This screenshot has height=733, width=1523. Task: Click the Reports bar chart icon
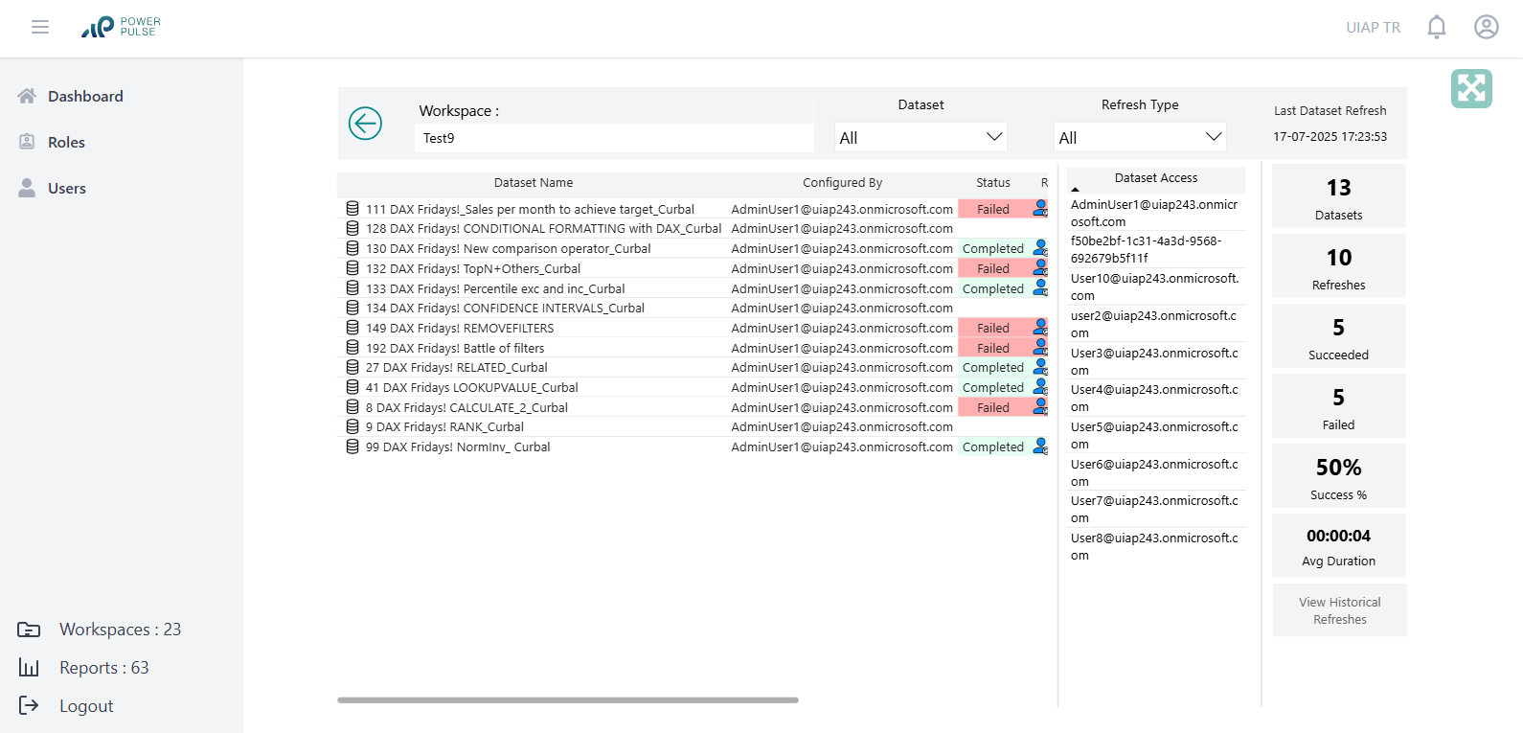pos(29,668)
